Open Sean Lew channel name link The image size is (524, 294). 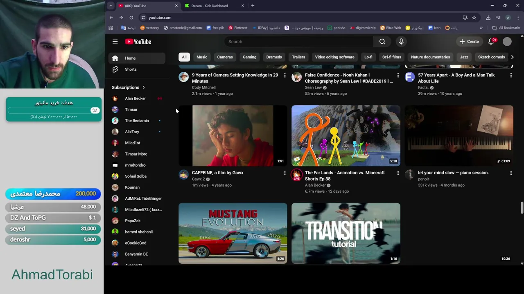pos(313,87)
